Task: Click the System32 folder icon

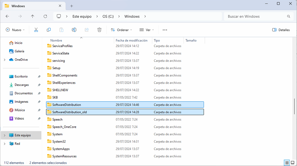Action: [49, 141]
